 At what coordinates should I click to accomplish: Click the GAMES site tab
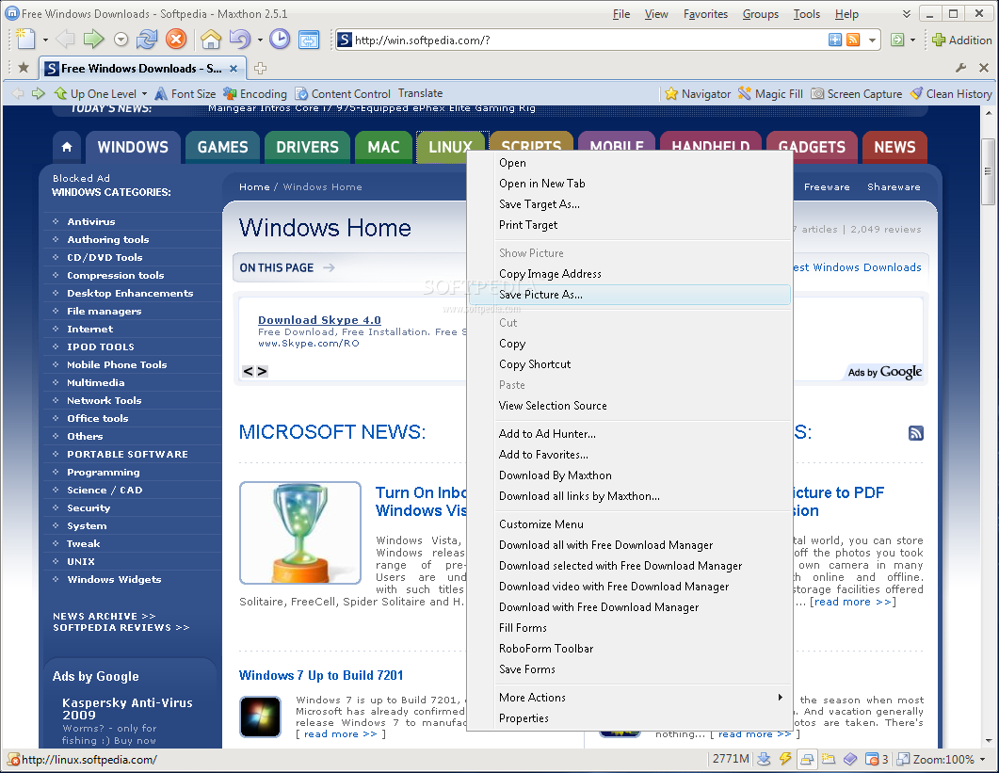pyautogui.click(x=222, y=147)
